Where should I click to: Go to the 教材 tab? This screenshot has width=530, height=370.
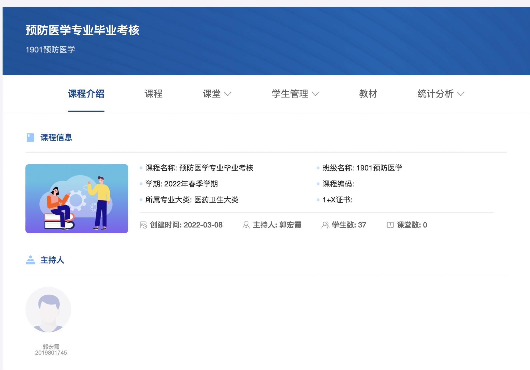pos(368,94)
